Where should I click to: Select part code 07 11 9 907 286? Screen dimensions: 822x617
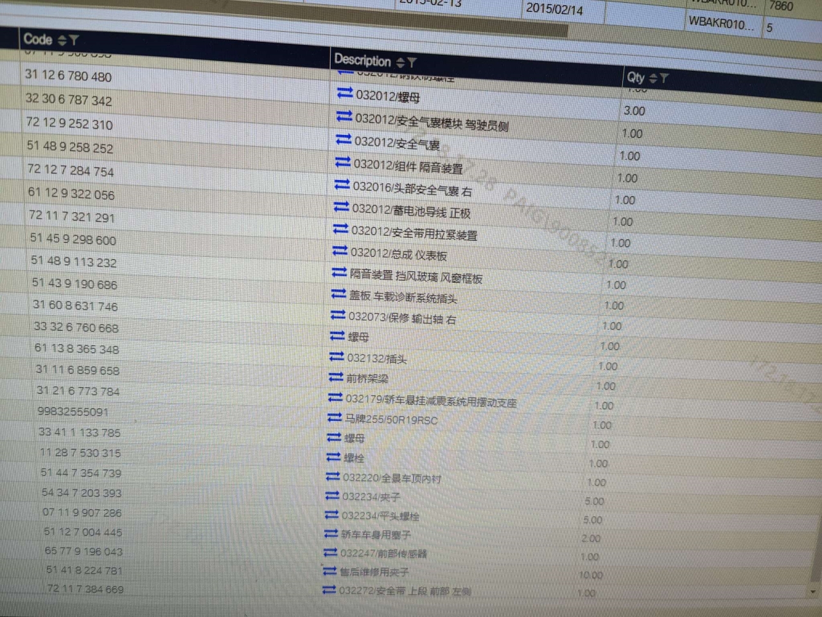pos(82,512)
